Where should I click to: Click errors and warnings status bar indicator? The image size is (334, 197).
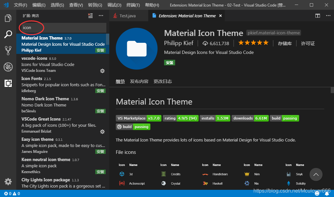(x=12, y=194)
